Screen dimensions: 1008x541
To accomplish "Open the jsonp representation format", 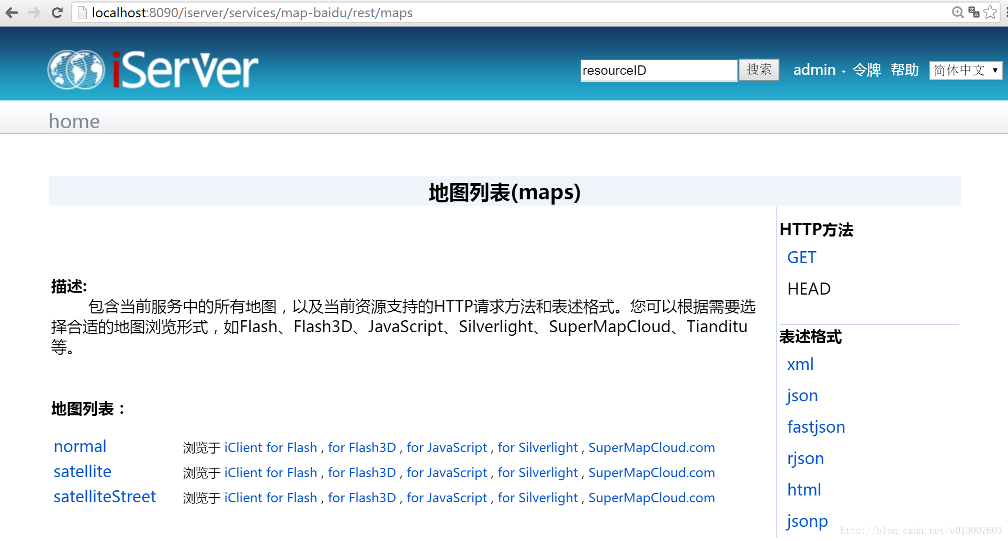I will coord(808,522).
